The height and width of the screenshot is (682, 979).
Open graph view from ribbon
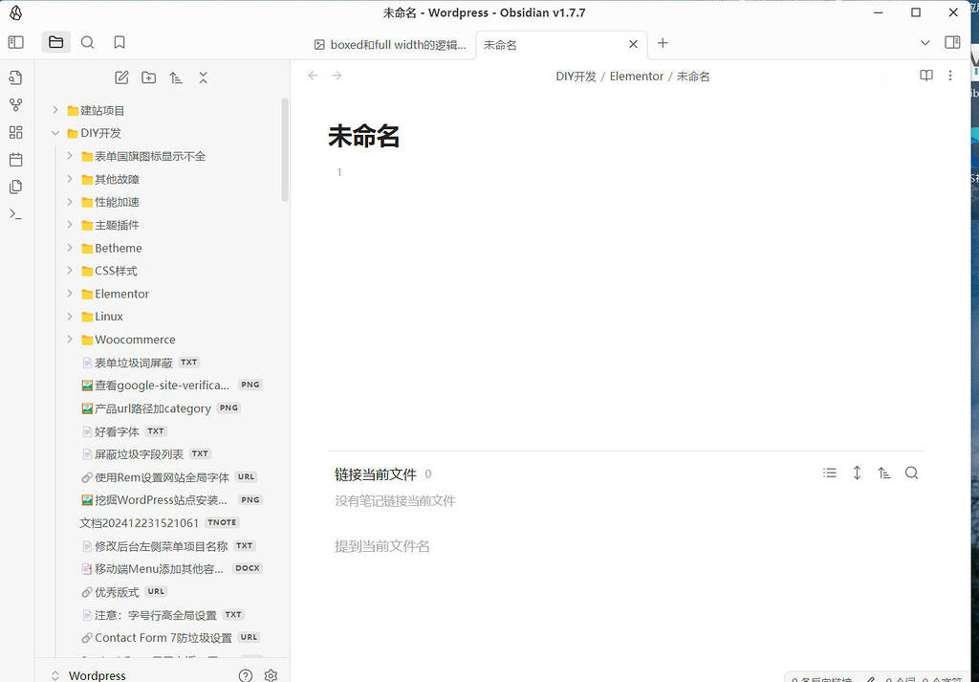pos(15,105)
